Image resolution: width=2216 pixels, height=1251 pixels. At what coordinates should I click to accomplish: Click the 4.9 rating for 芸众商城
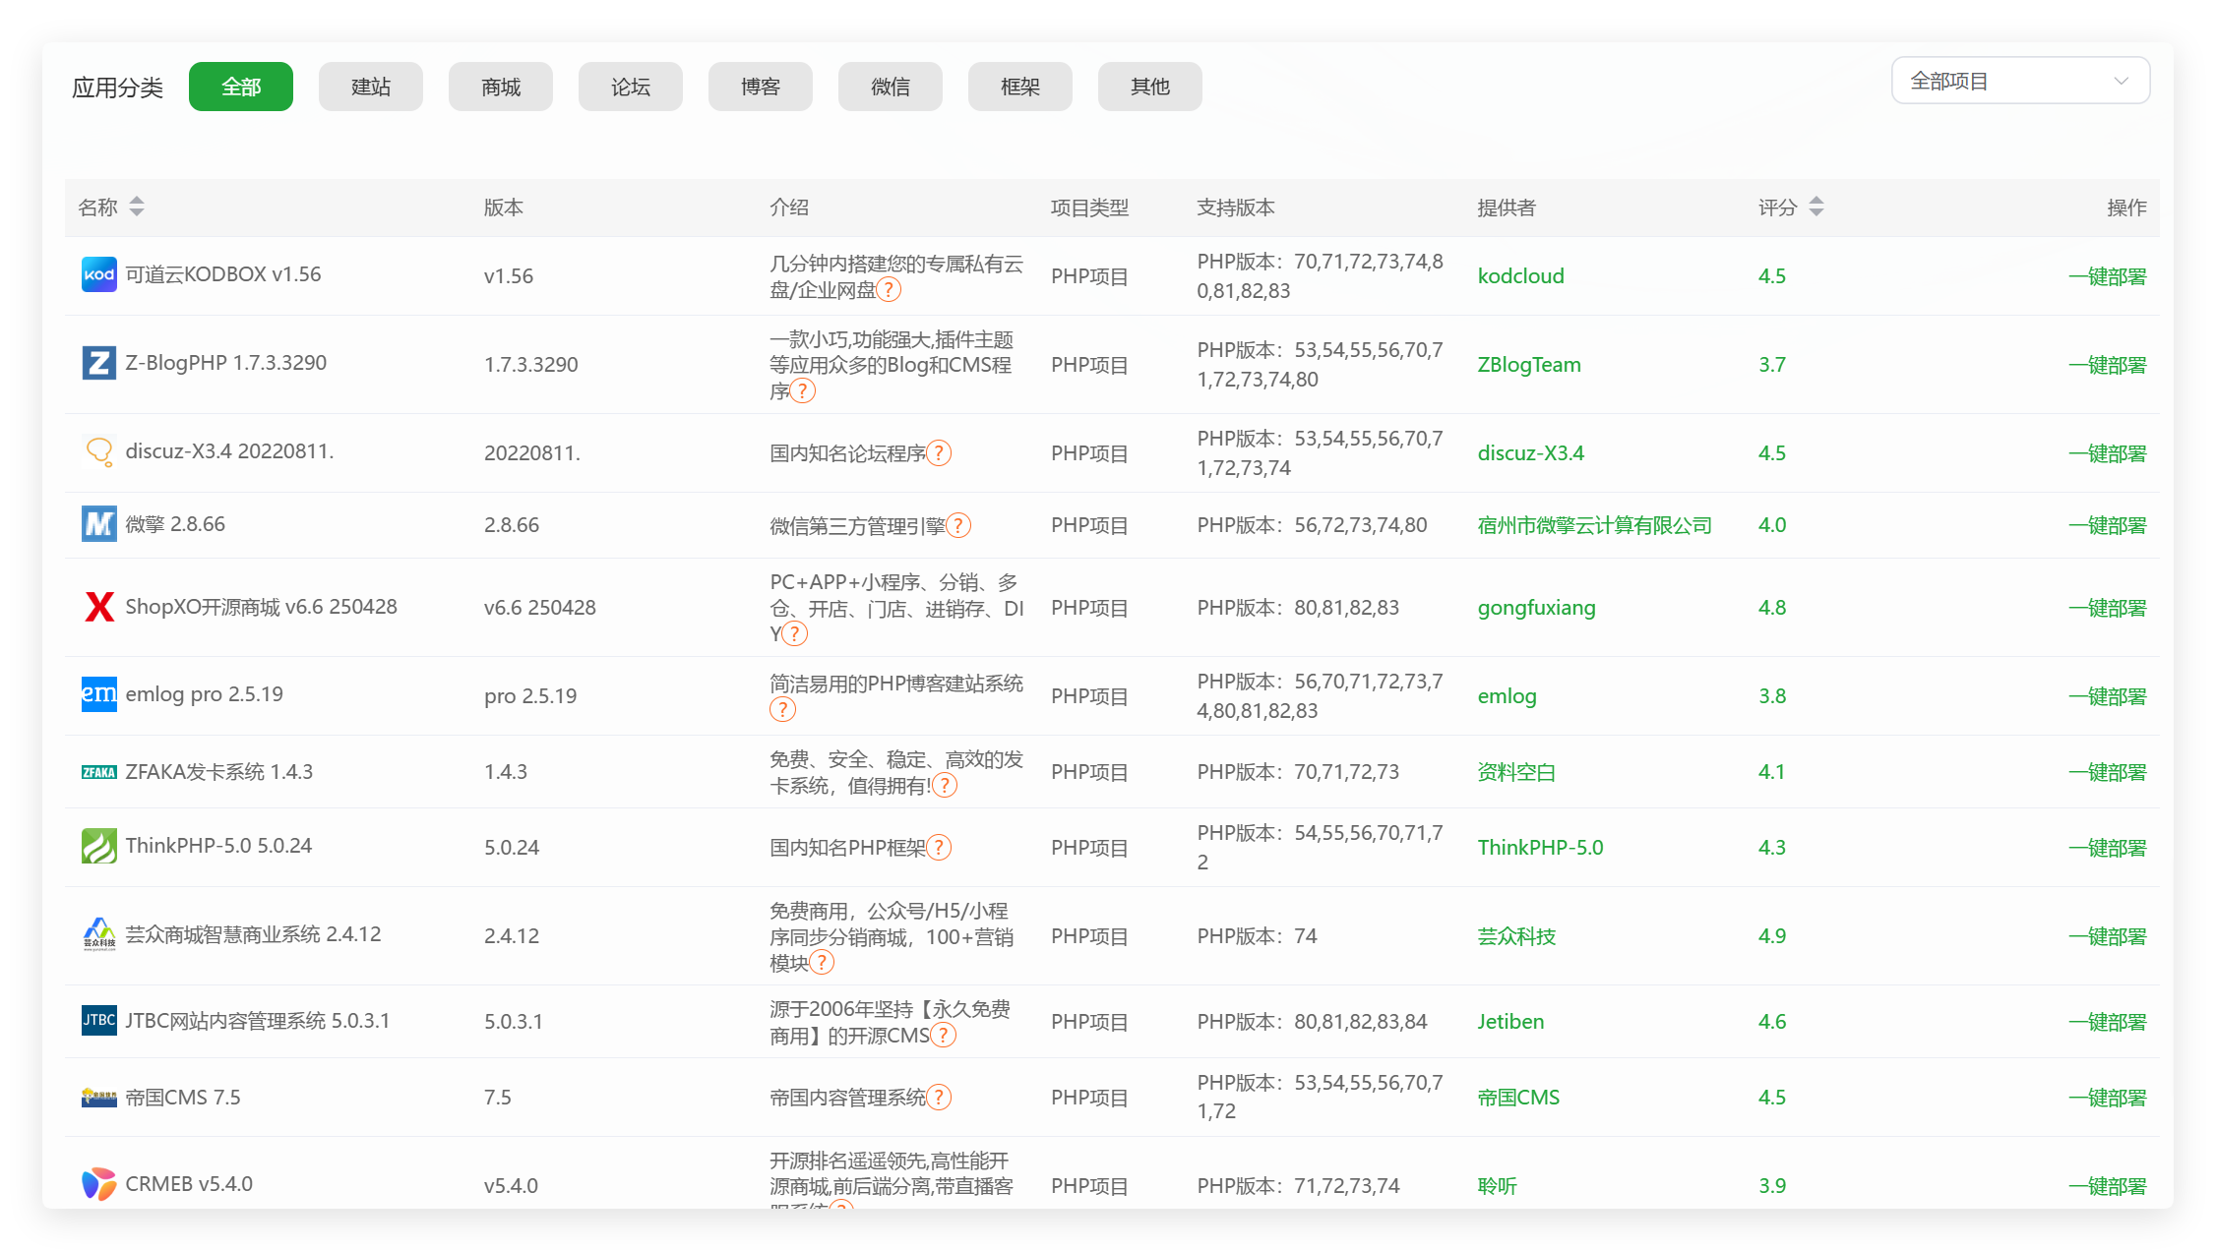point(1772,936)
